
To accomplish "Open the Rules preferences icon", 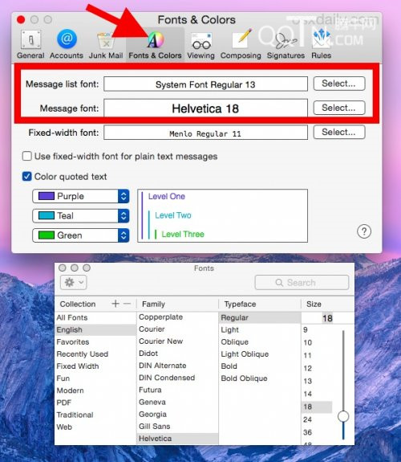I will (x=321, y=39).
